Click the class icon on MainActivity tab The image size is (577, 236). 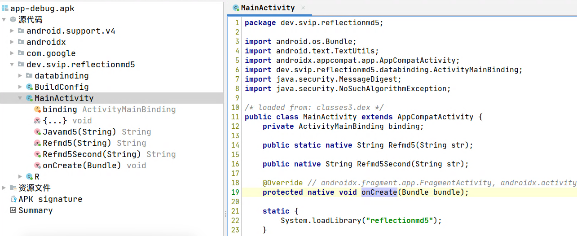tap(236, 8)
